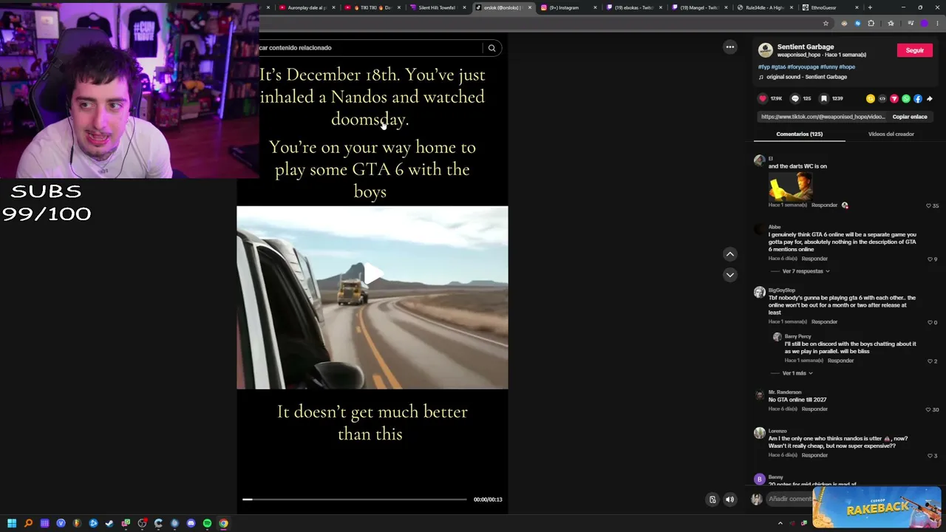946x532 pixels.
Task: Open the Windows Start menu
Action: (x=12, y=523)
